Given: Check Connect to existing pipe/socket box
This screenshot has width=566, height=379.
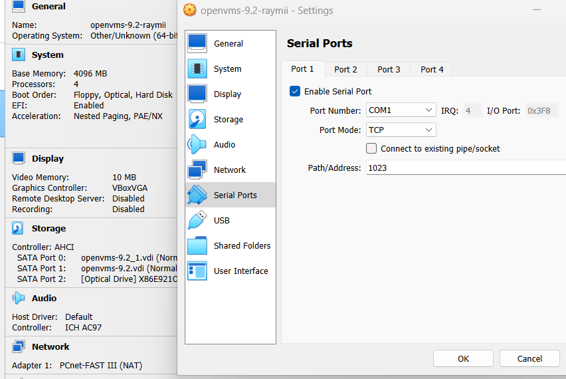Looking at the screenshot, I should click(371, 148).
